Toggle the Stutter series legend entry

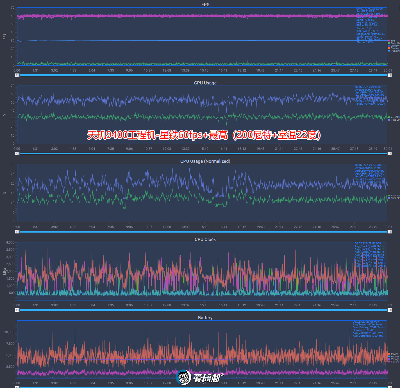click(x=394, y=48)
